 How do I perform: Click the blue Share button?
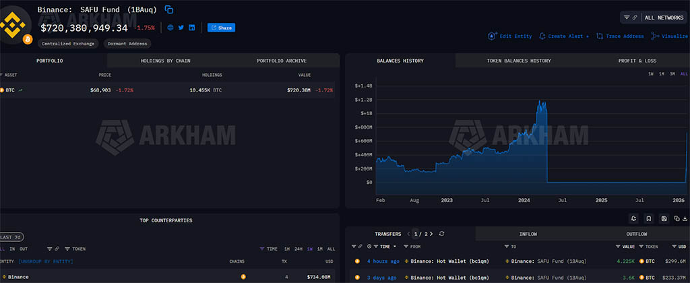(x=221, y=28)
